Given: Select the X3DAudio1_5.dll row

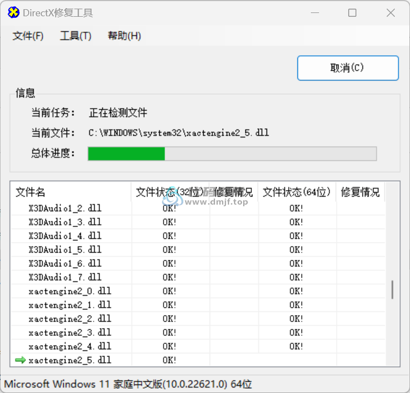Looking at the screenshot, I should pos(198,250).
